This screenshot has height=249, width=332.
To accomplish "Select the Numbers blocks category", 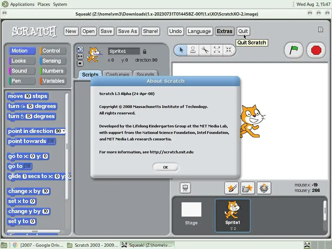I will pos(53,71).
